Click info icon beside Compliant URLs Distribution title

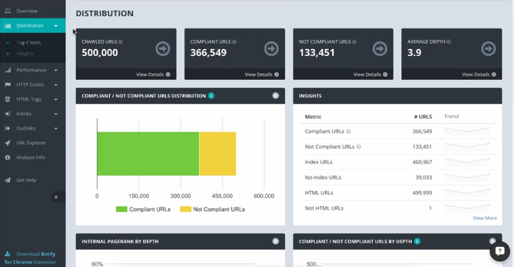pos(212,96)
